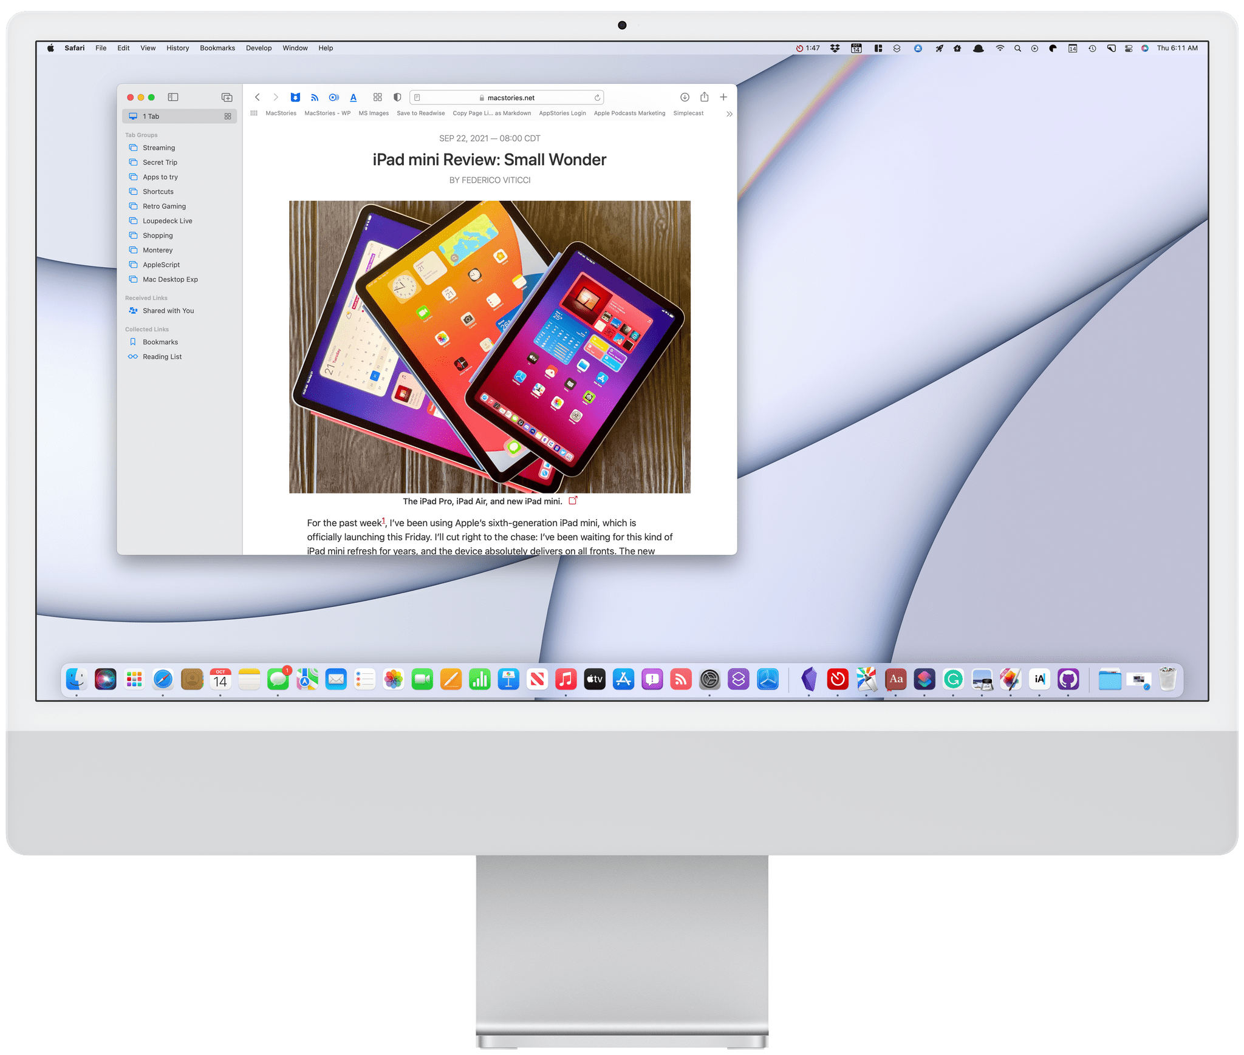Click the Safari forward arrow
1244x1055 pixels.
(x=276, y=97)
